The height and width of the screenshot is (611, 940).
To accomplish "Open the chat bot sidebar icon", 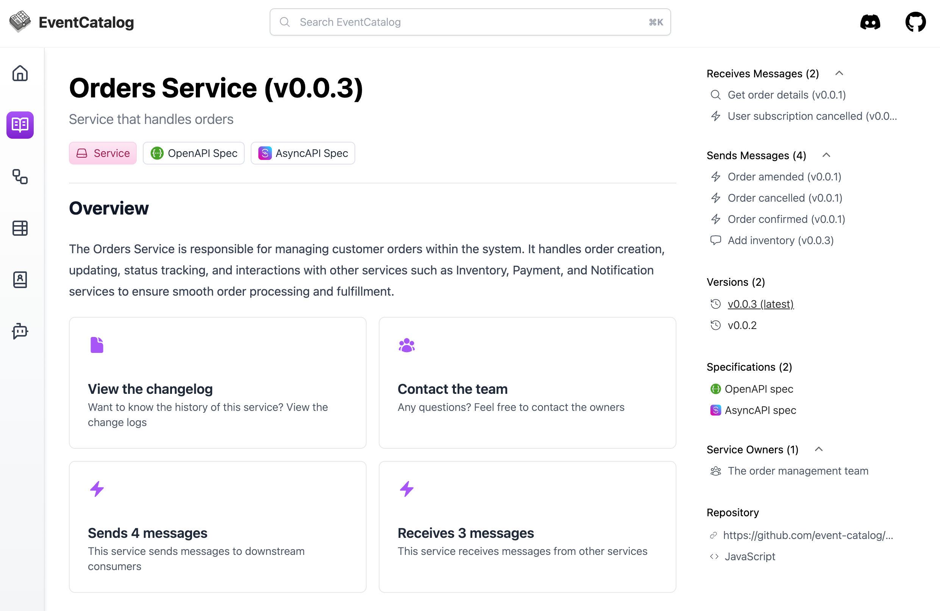I will coord(20,331).
